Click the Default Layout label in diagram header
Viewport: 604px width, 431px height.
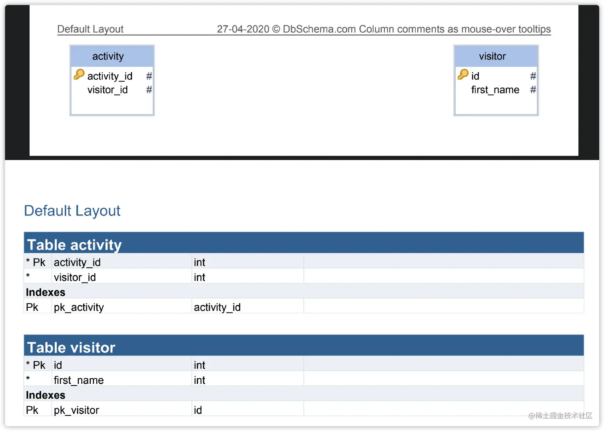(x=90, y=29)
